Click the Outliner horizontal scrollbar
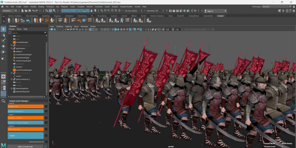The height and width of the screenshot is (148, 296). point(27,97)
